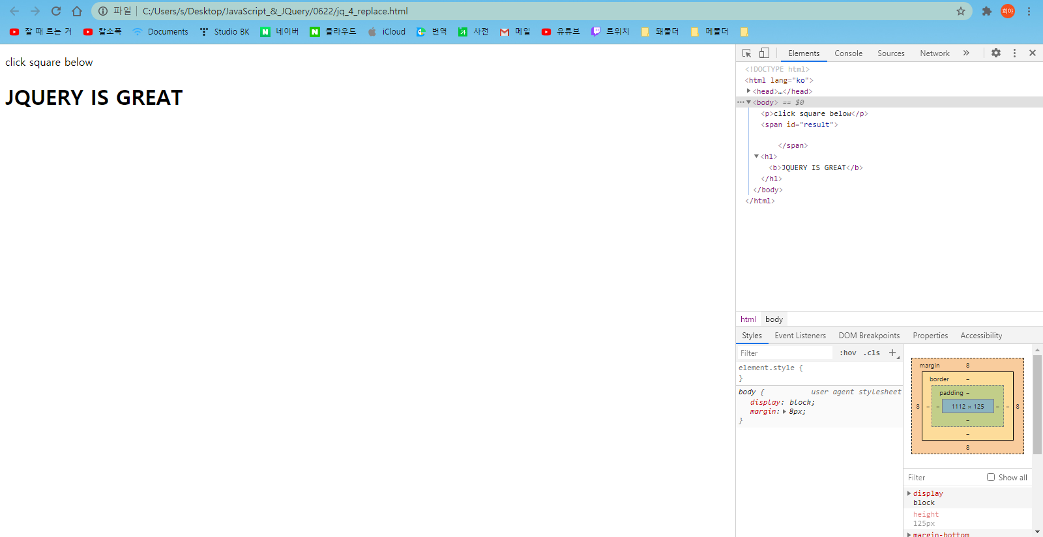Viewport: 1043px width, 537px height.
Task: Collapse the h1 node in DOM tree
Action: (756, 156)
